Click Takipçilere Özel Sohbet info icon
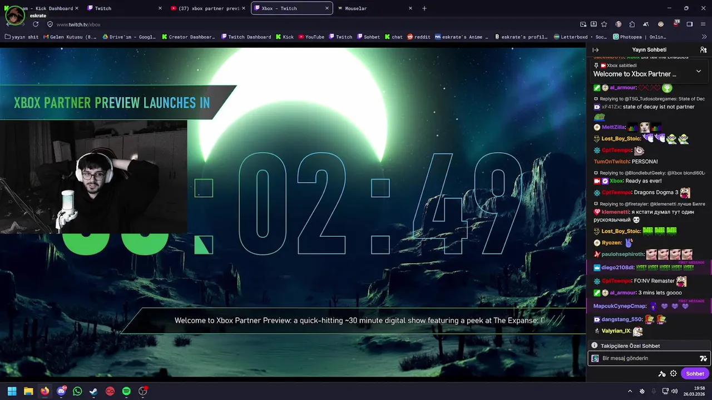This screenshot has width=712, height=400. tap(594, 346)
